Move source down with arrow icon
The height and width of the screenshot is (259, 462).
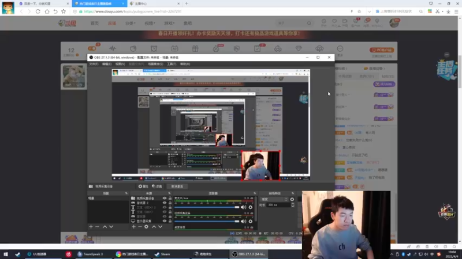click(161, 227)
